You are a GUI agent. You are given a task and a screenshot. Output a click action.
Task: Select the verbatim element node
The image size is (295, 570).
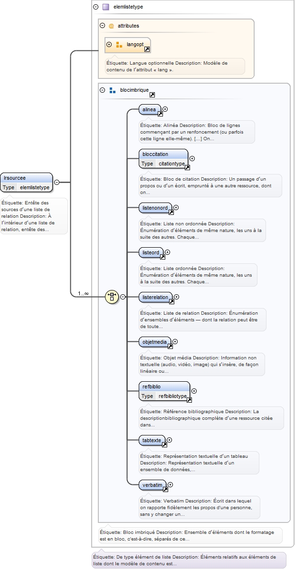coord(152,485)
